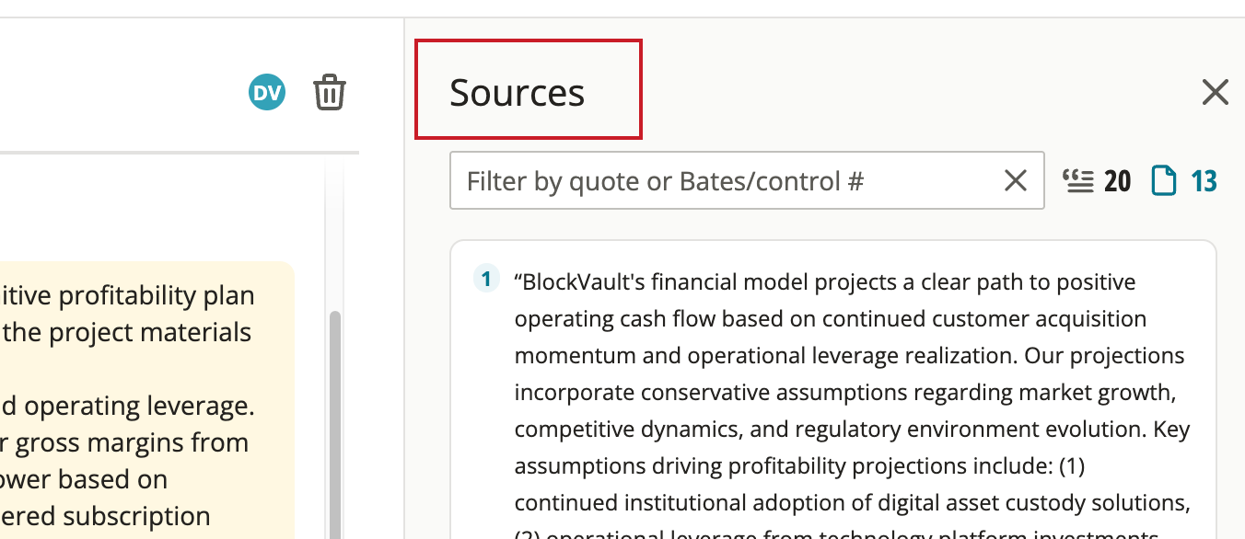Screen dimensions: 1245x539
Task: Delete using the trash can icon
Action: pyautogui.click(x=330, y=93)
